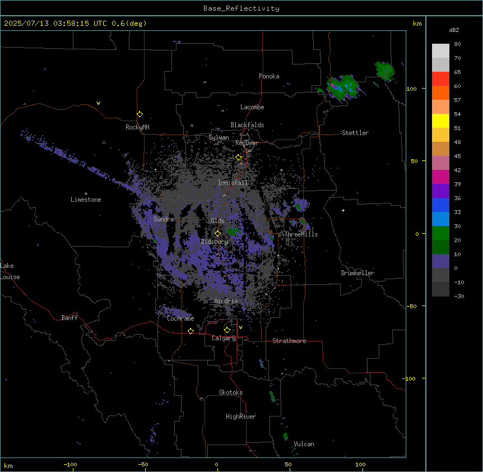Image resolution: width=483 pixels, height=472 pixels.
Task: Click the Okotoks town label
Action: click(231, 392)
